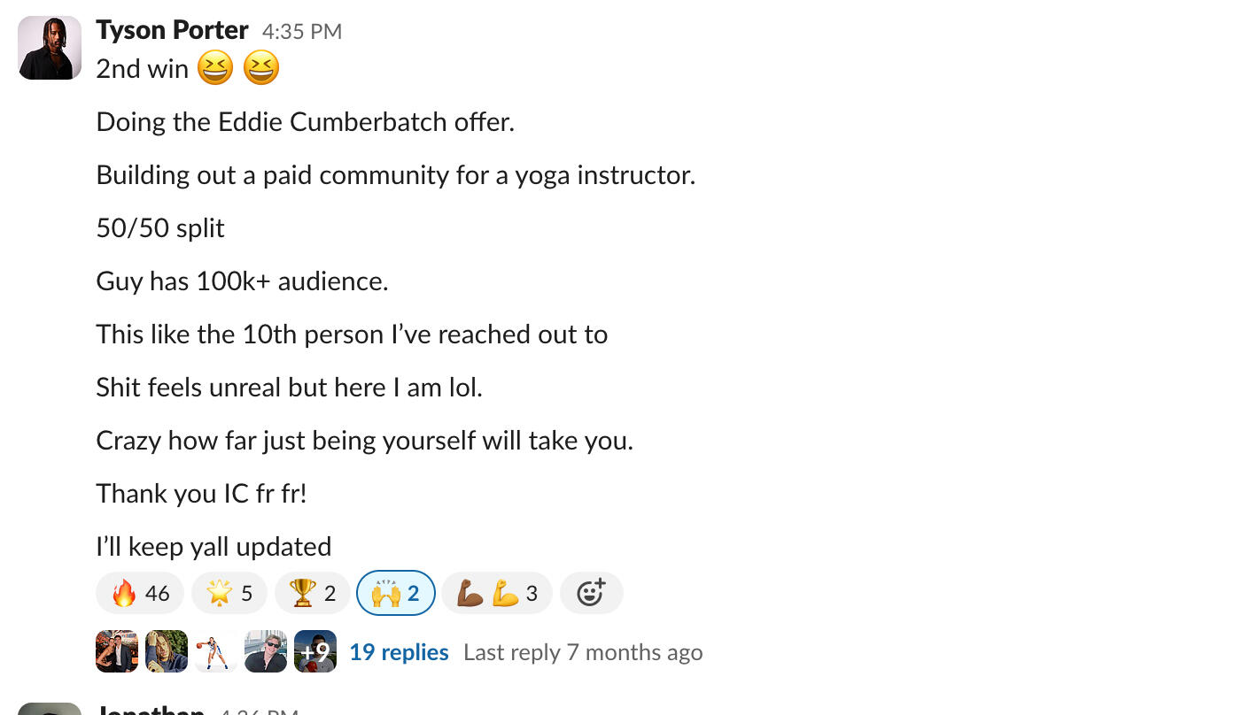Click the first replier avatar showing a couple
This screenshot has height=715, width=1242.
[117, 651]
